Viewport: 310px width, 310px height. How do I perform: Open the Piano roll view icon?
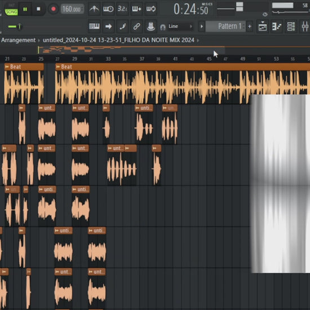click(277, 26)
